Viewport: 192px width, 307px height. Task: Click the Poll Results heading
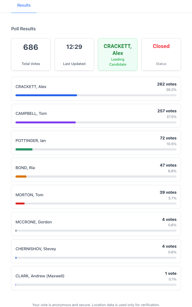point(23,29)
